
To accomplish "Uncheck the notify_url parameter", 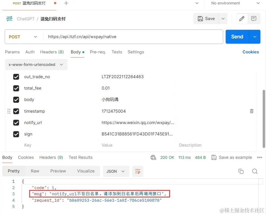I will coord(16,123).
